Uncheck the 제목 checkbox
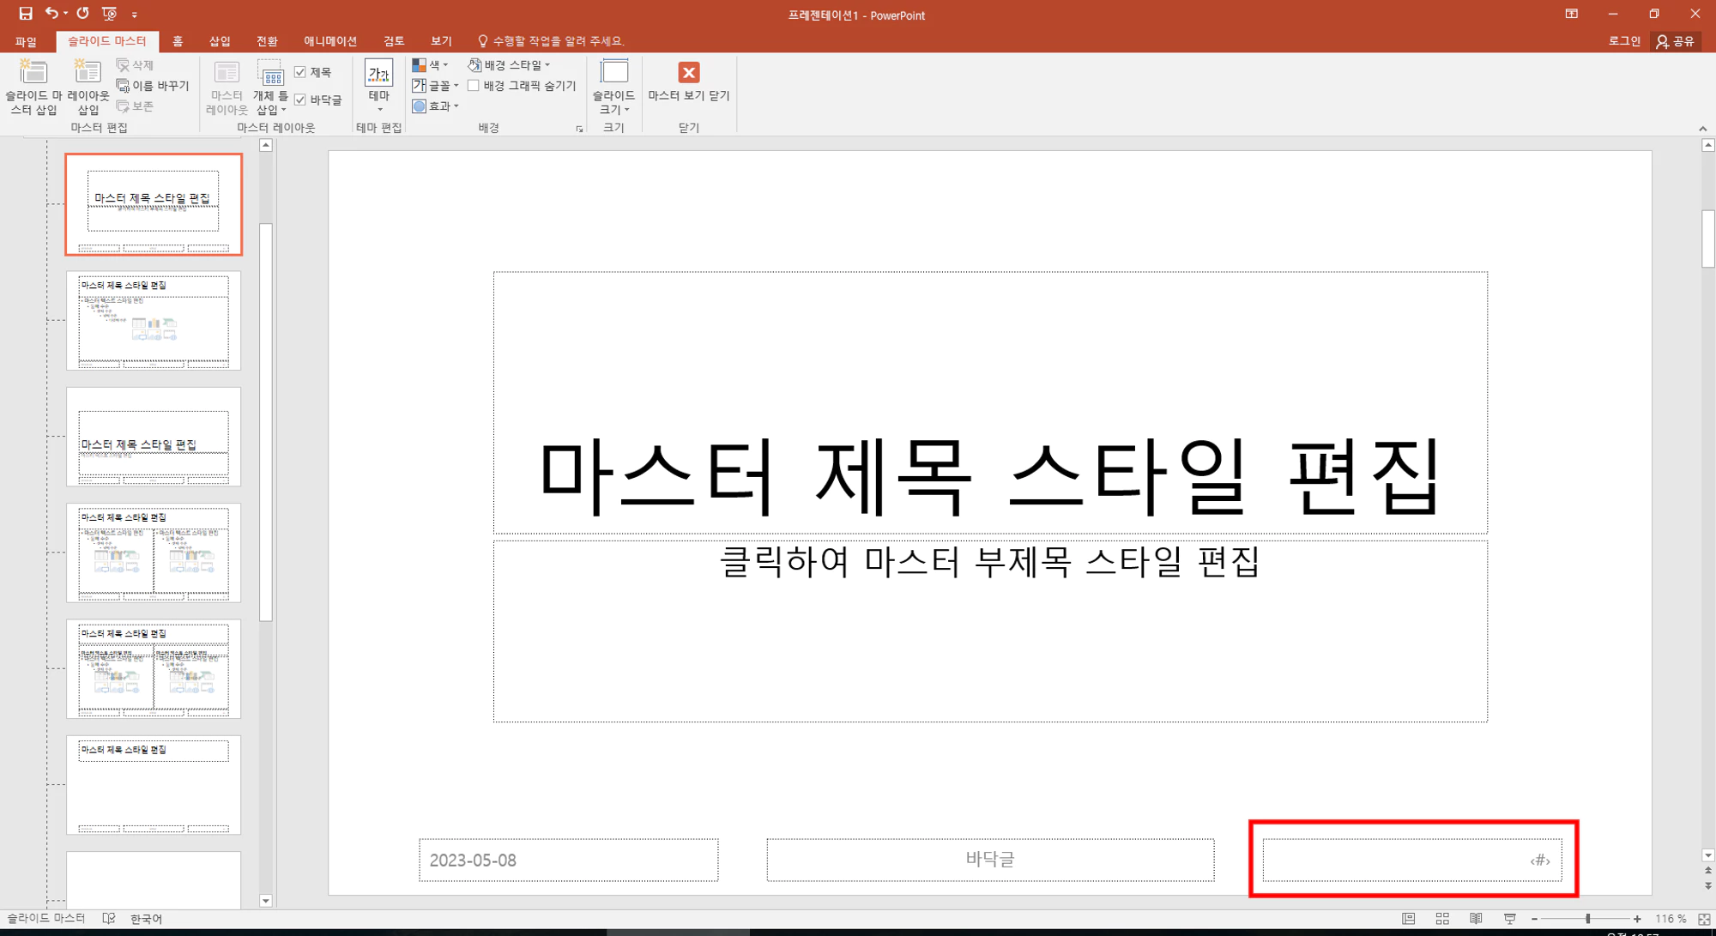 [300, 72]
